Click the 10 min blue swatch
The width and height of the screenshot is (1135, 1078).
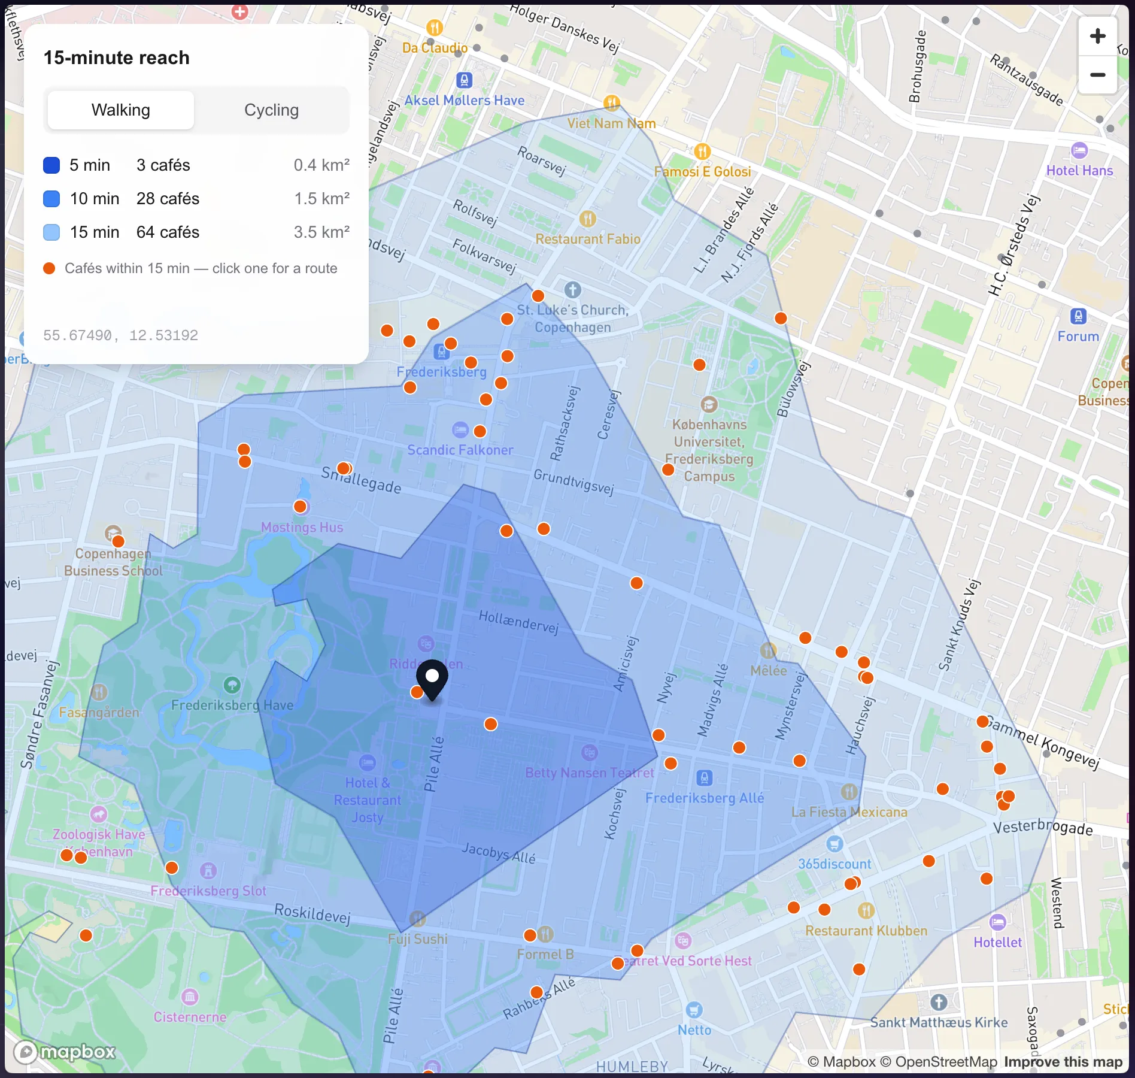click(51, 199)
